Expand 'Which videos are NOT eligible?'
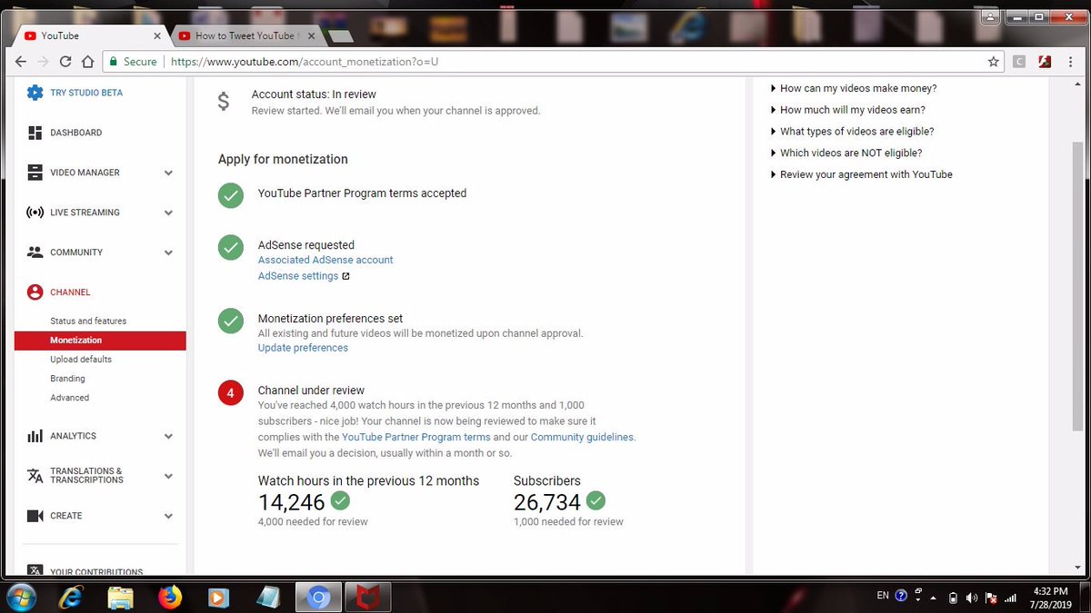 click(846, 153)
